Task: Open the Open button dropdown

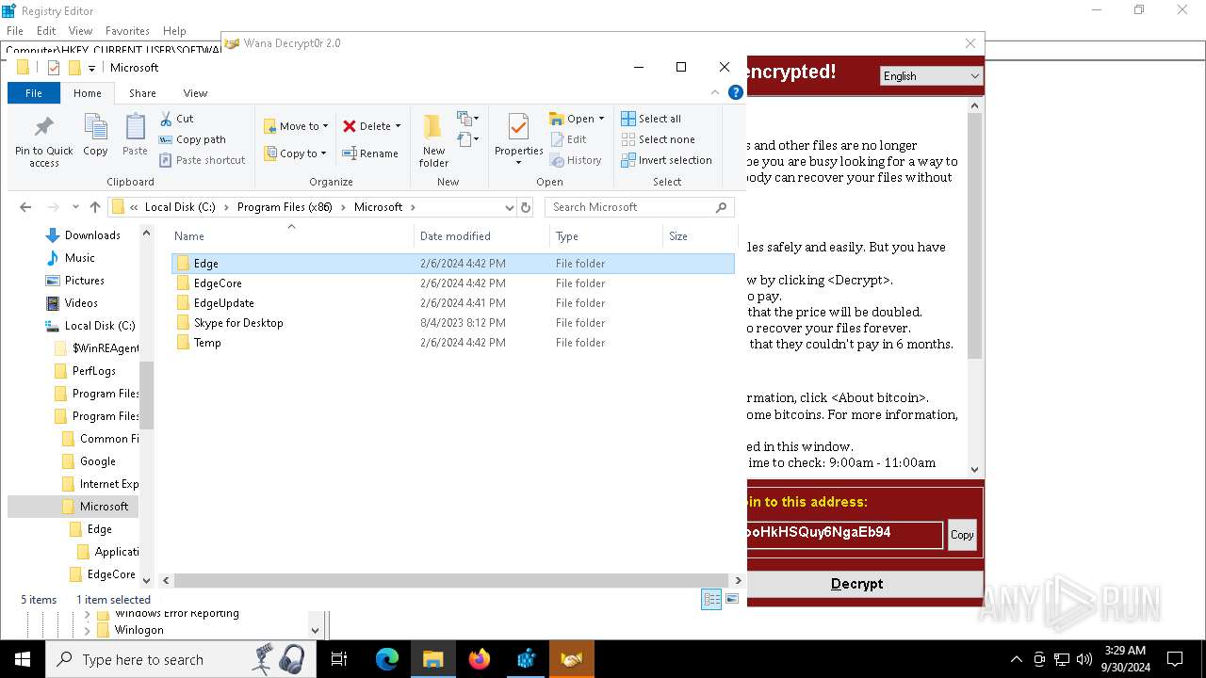Action: 601,119
